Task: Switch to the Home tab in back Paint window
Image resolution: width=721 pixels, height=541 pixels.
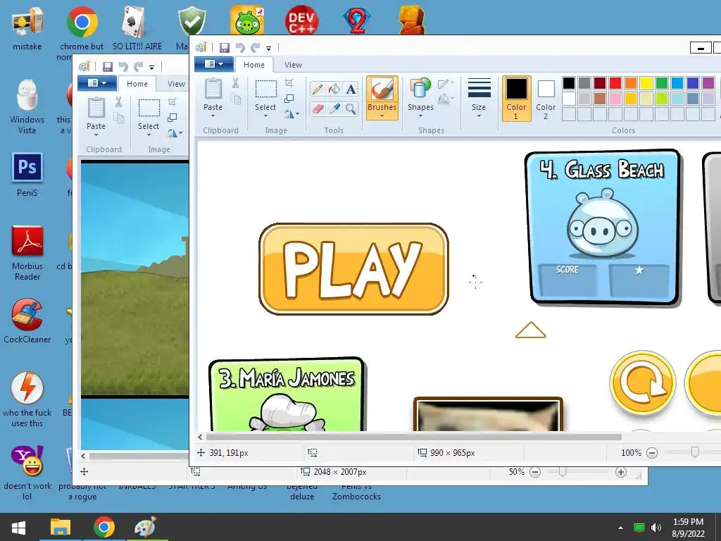Action: coord(137,84)
